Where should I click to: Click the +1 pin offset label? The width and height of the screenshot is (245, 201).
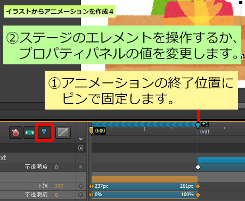[x=205, y=124]
